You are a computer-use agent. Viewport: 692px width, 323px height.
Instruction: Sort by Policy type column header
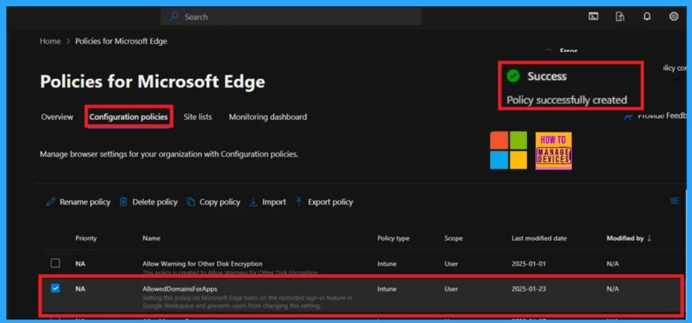click(x=393, y=239)
